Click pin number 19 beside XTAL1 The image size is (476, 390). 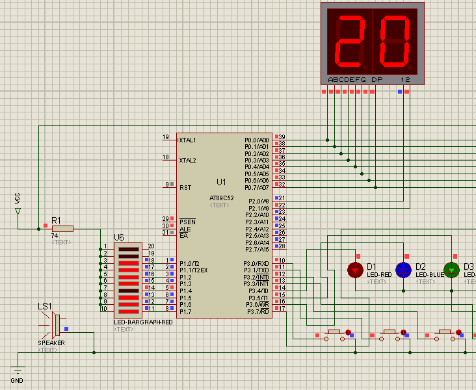point(166,137)
